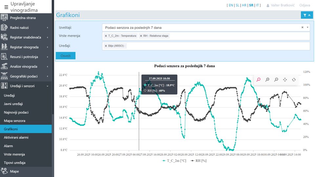Toggle the T_C_2m series in legend
This screenshot has width=315, height=177.
coord(174,161)
